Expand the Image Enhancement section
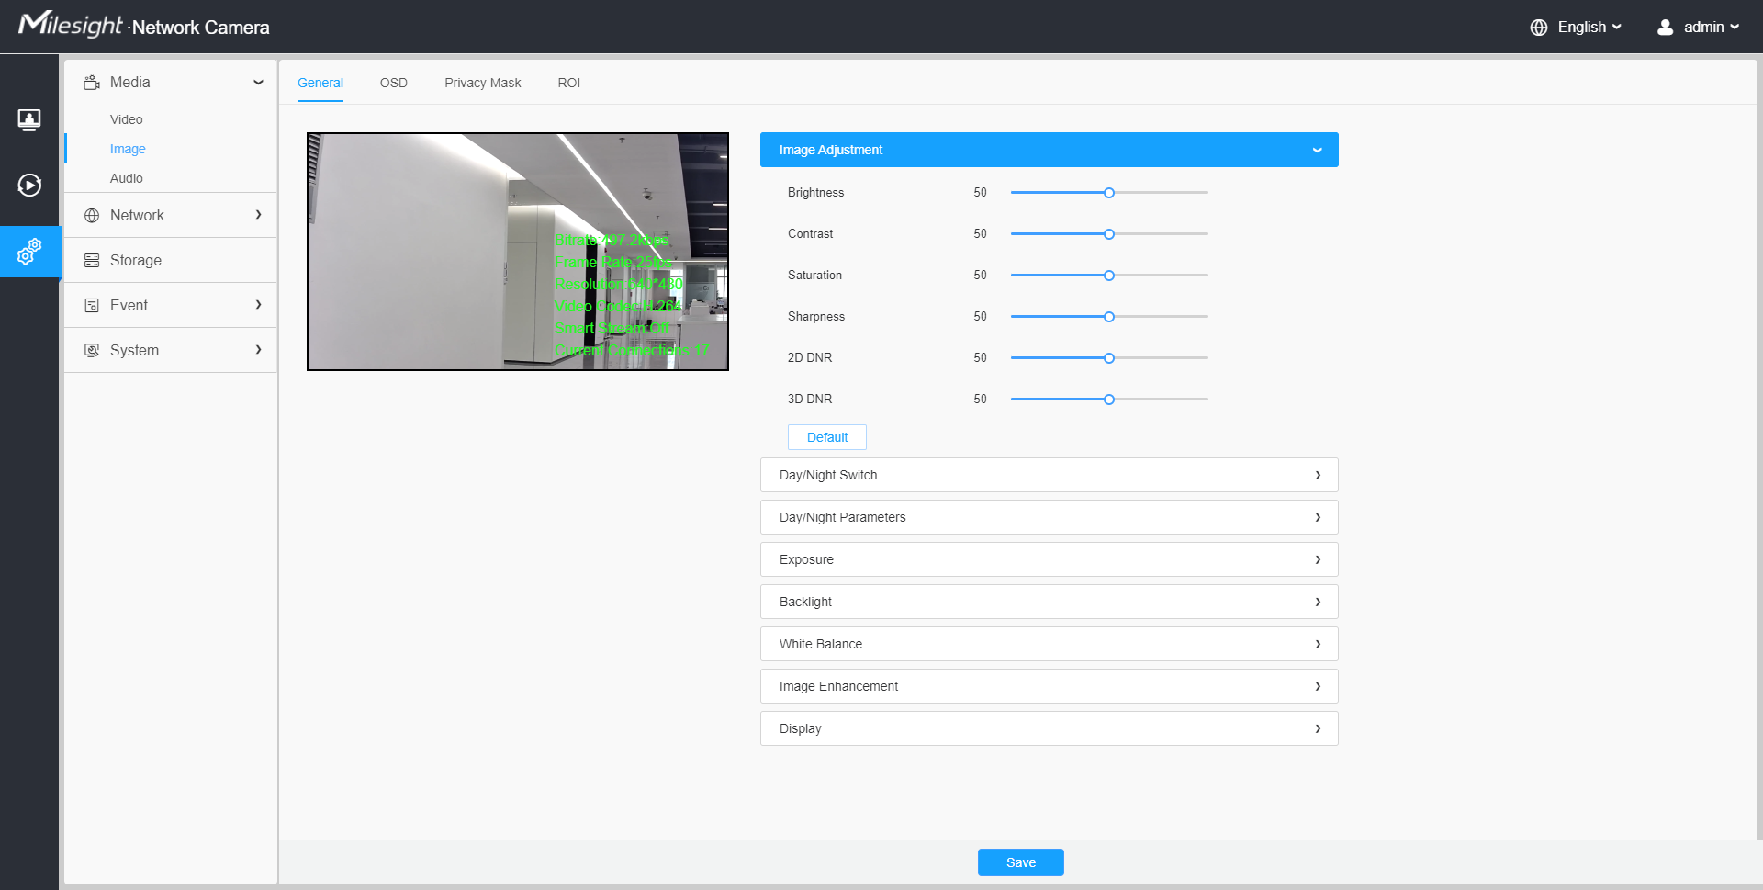Viewport: 1763px width, 890px height. click(x=1050, y=686)
